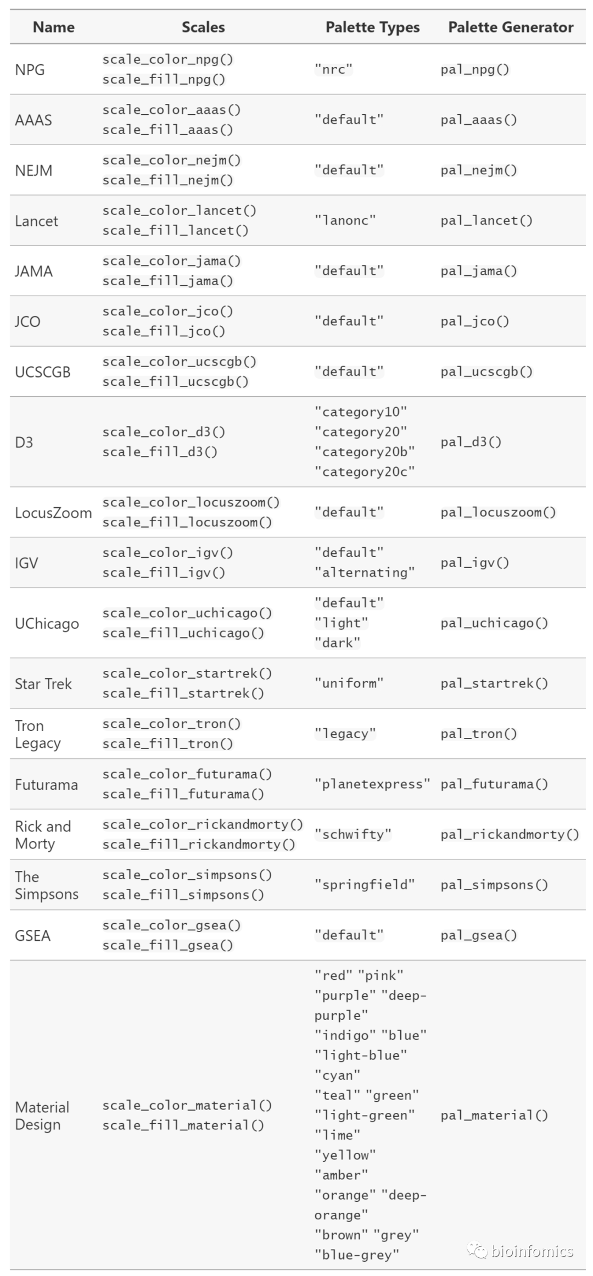
Task: Click the Palette Generator column header
Action: coord(511,27)
